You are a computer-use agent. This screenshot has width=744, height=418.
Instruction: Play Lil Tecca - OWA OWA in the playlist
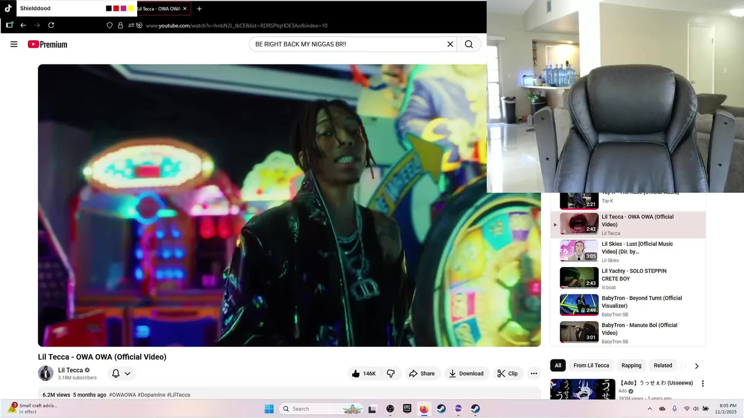click(x=628, y=225)
